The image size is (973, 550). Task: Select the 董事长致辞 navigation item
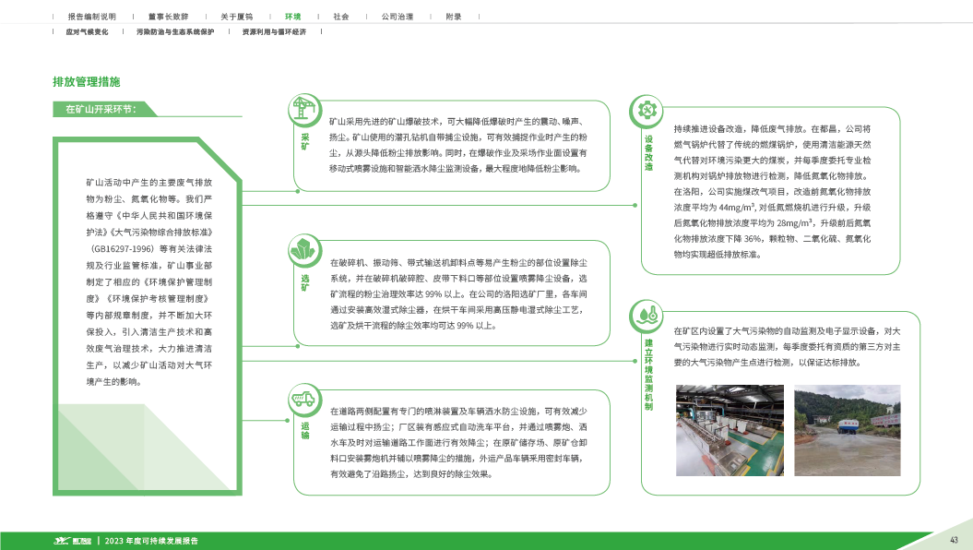[167, 17]
